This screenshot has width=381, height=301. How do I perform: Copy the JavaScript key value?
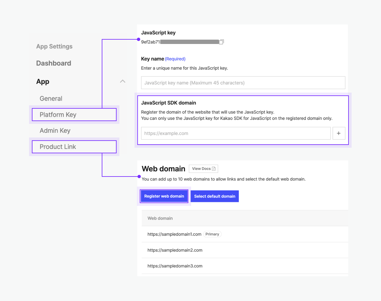tap(221, 42)
